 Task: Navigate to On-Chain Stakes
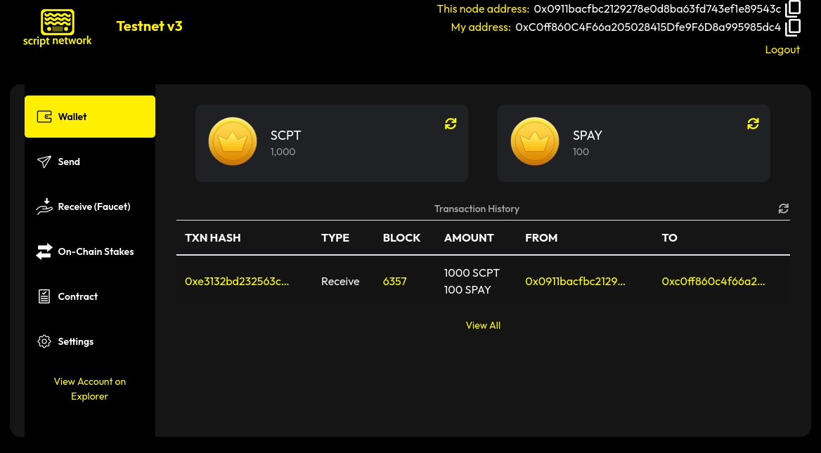pyautogui.click(x=96, y=251)
